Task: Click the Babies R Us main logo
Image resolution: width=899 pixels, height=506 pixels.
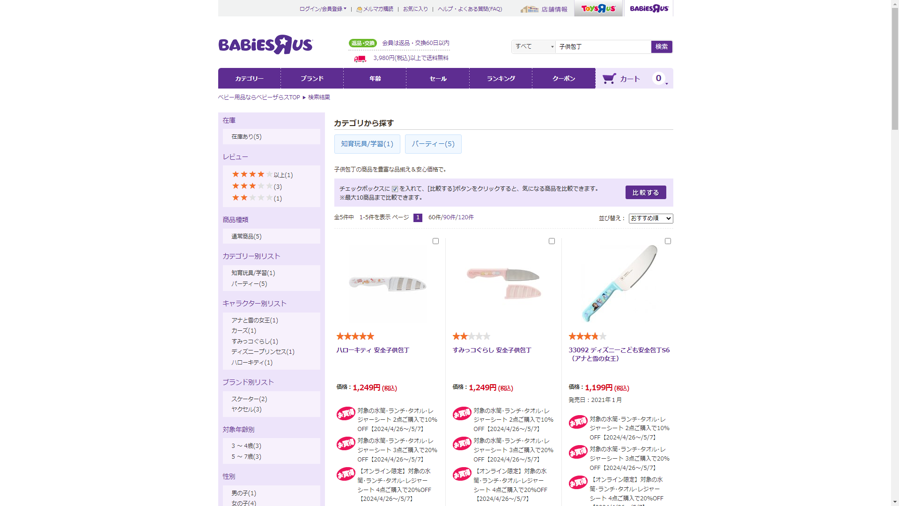Action: [265, 45]
